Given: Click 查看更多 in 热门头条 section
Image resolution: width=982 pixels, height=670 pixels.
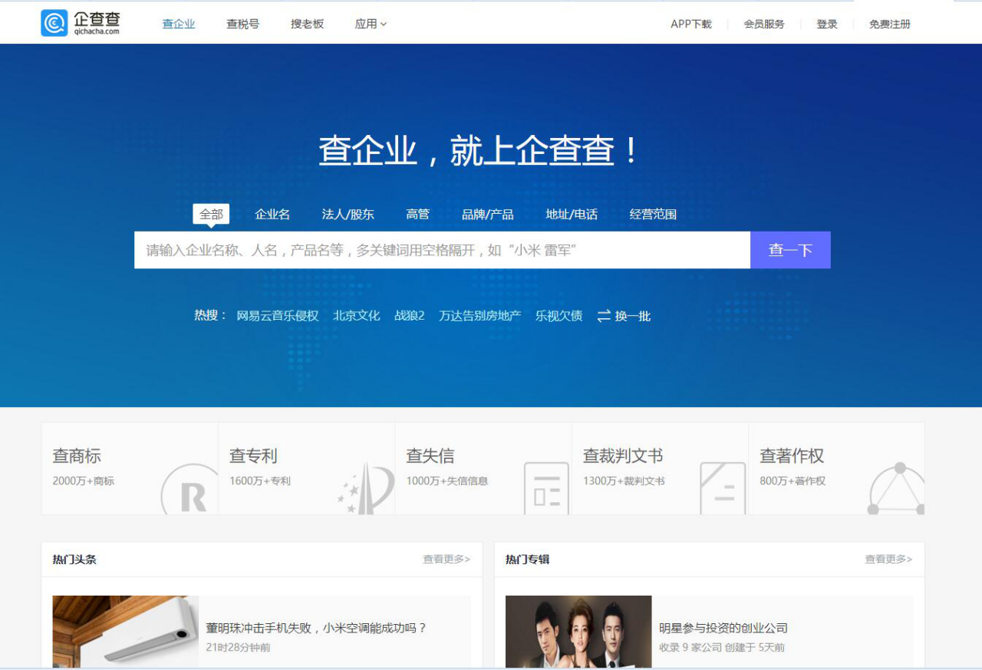Looking at the screenshot, I should coord(447,560).
